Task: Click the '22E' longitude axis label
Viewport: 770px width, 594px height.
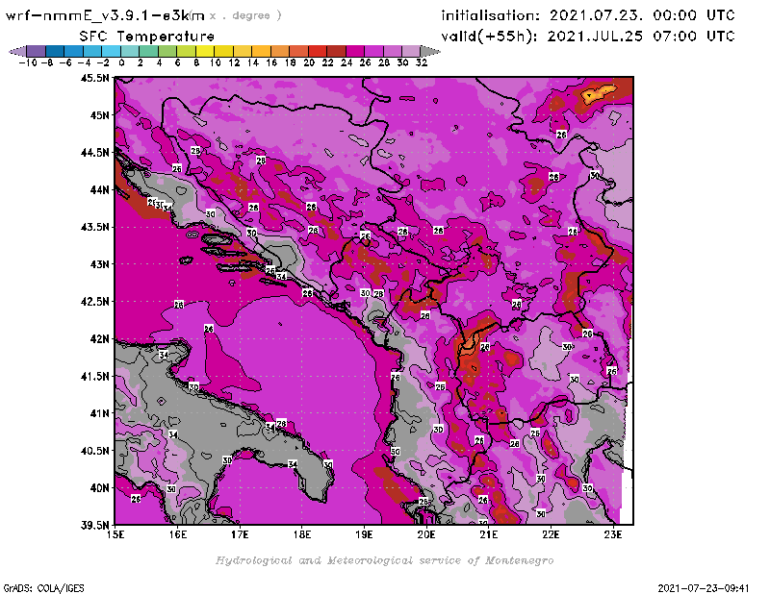Action: coord(551,534)
